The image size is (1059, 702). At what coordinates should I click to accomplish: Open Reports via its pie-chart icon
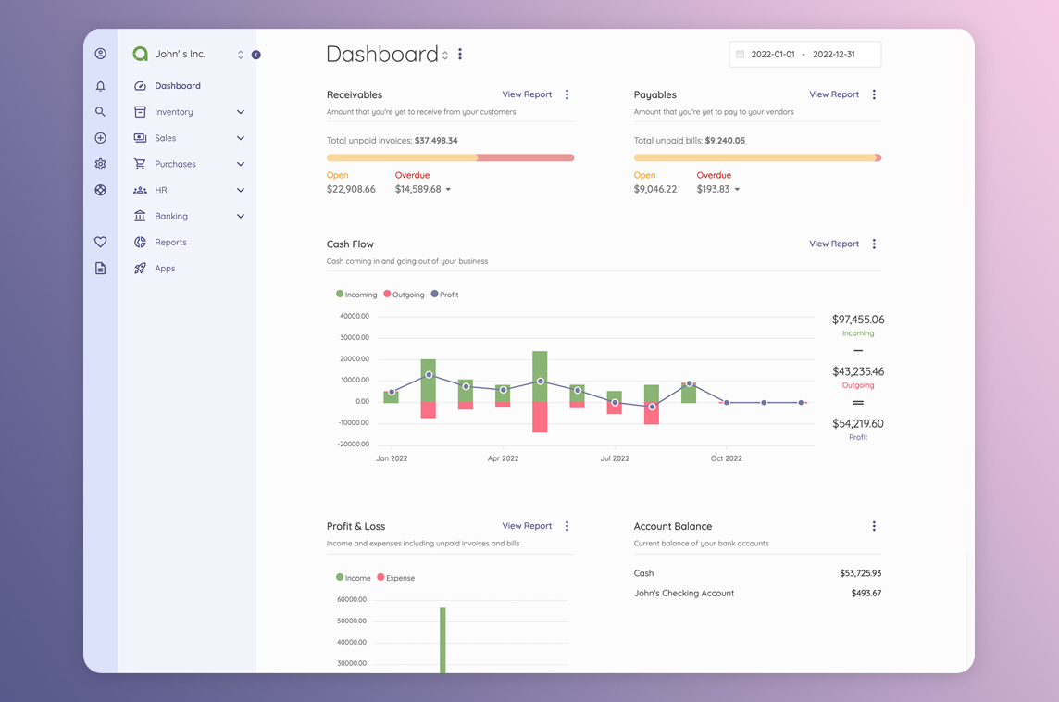[x=139, y=242]
